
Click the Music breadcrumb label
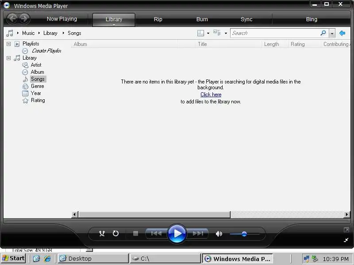tap(28, 33)
